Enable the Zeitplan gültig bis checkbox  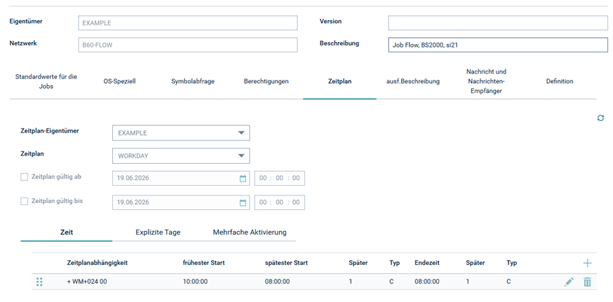(x=24, y=201)
